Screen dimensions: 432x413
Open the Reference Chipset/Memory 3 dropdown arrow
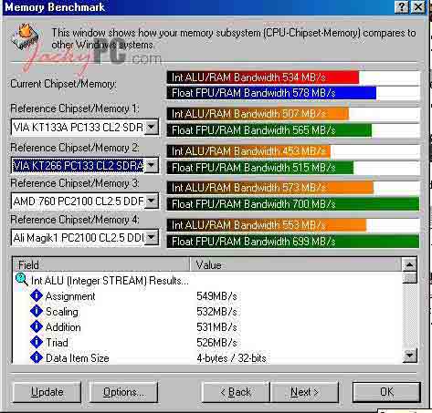click(x=152, y=201)
